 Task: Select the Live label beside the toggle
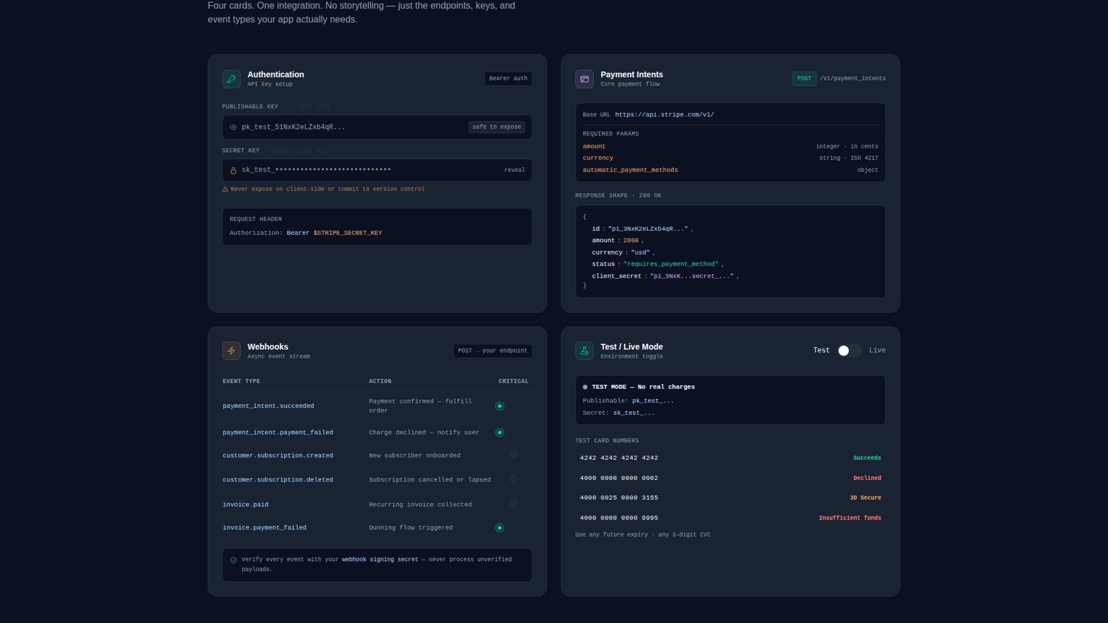878,350
